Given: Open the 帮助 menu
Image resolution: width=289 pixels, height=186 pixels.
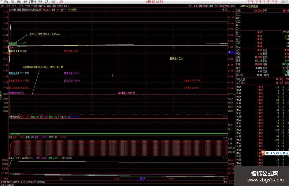Looking at the screenshot, I should [x=53, y=2].
